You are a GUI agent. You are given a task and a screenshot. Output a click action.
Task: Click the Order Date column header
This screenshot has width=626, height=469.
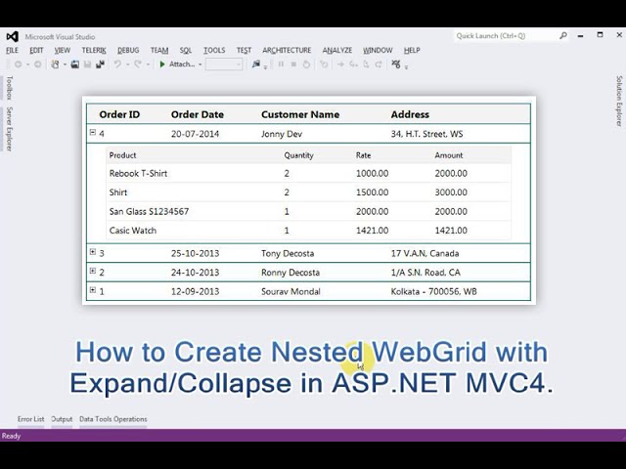(198, 114)
